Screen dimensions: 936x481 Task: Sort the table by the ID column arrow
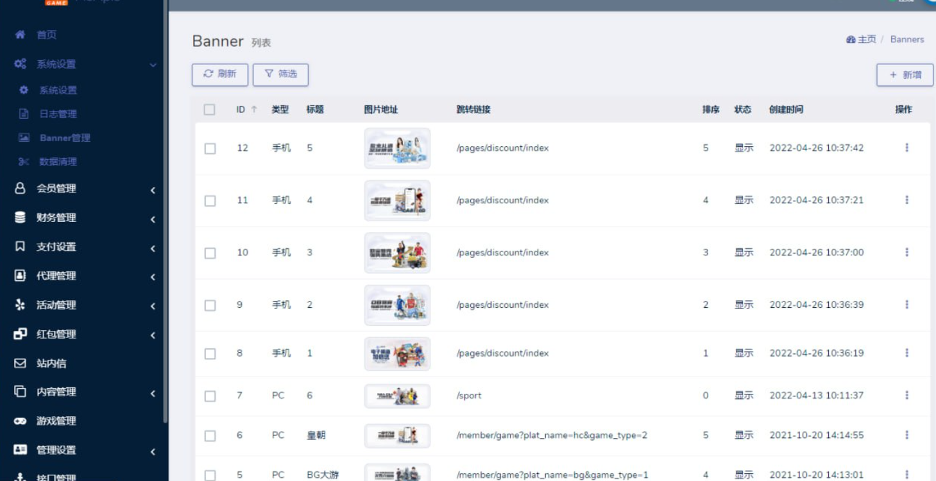click(x=254, y=110)
